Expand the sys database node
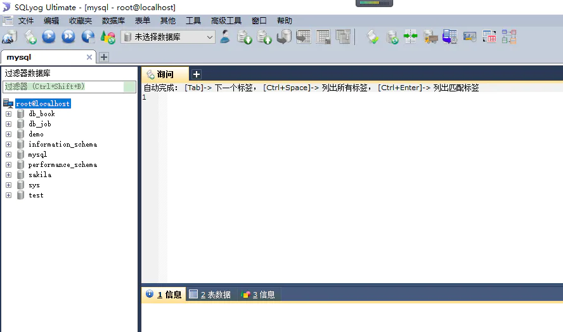563x332 pixels. click(9, 185)
